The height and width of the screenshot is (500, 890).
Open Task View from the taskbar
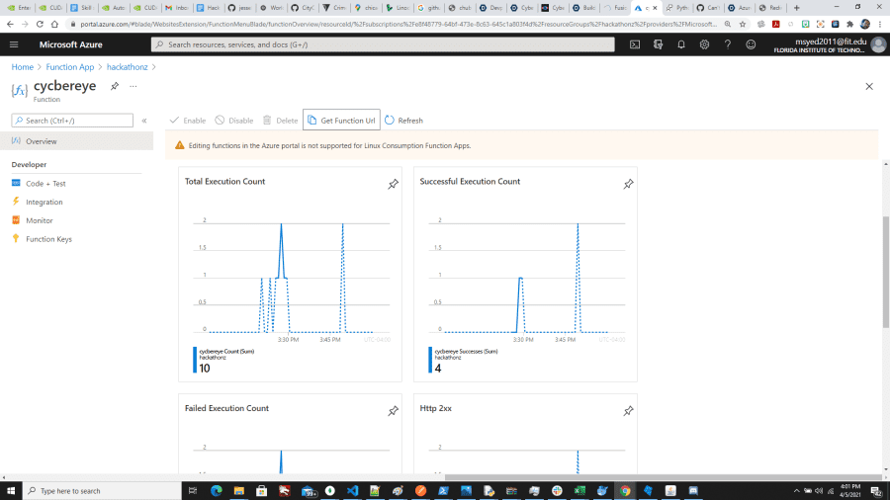coord(193,490)
